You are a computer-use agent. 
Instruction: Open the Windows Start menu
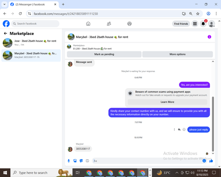5,173
